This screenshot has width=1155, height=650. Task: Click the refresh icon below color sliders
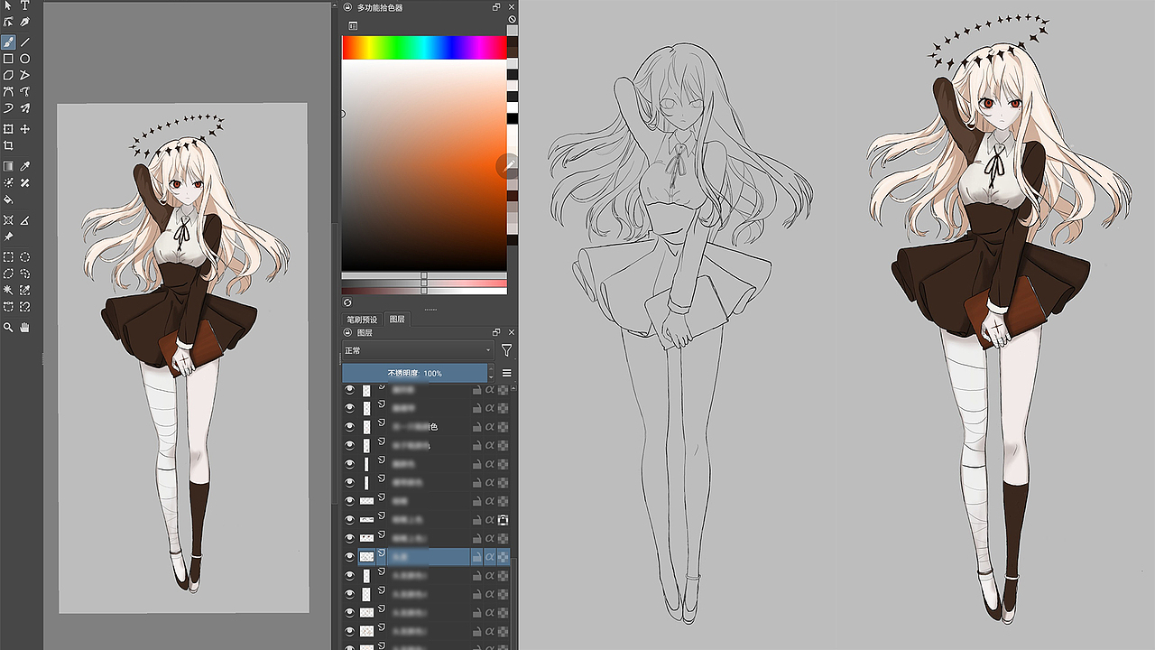coord(348,302)
